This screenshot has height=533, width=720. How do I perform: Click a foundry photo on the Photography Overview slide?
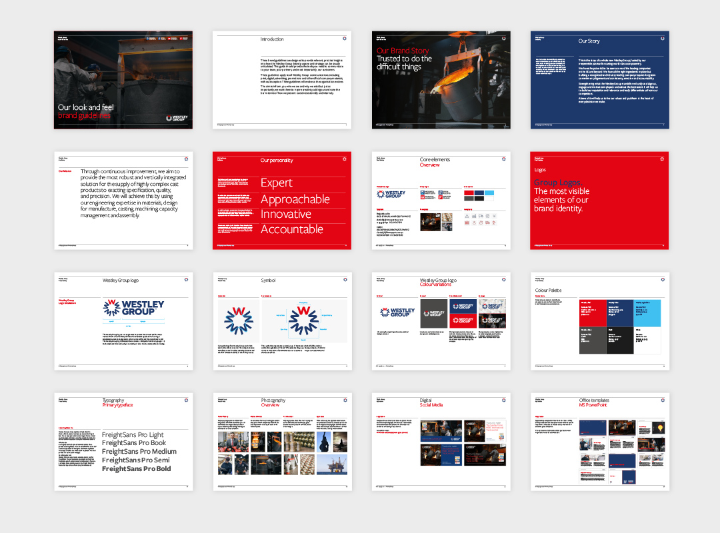click(257, 442)
